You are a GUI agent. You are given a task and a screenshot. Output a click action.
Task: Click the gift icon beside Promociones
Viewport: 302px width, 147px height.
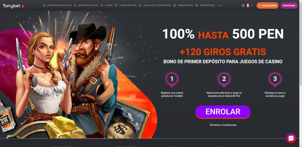point(175,5)
